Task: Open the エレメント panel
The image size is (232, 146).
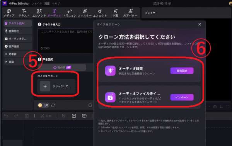Action: [x=39, y=13]
